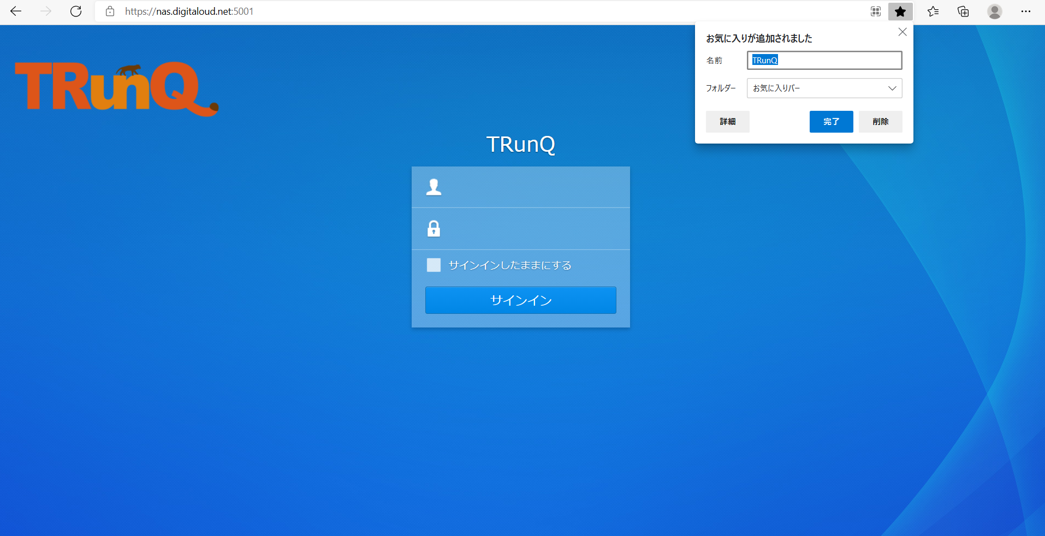View site info via the lock icon
The image size is (1045, 536).
[110, 11]
